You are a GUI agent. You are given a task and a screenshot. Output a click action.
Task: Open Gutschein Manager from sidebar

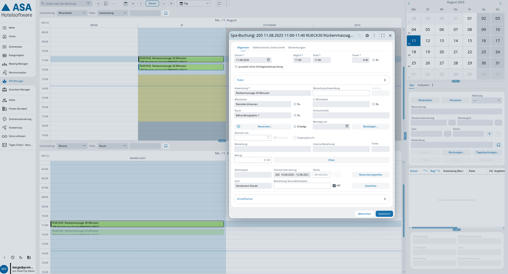19,90
